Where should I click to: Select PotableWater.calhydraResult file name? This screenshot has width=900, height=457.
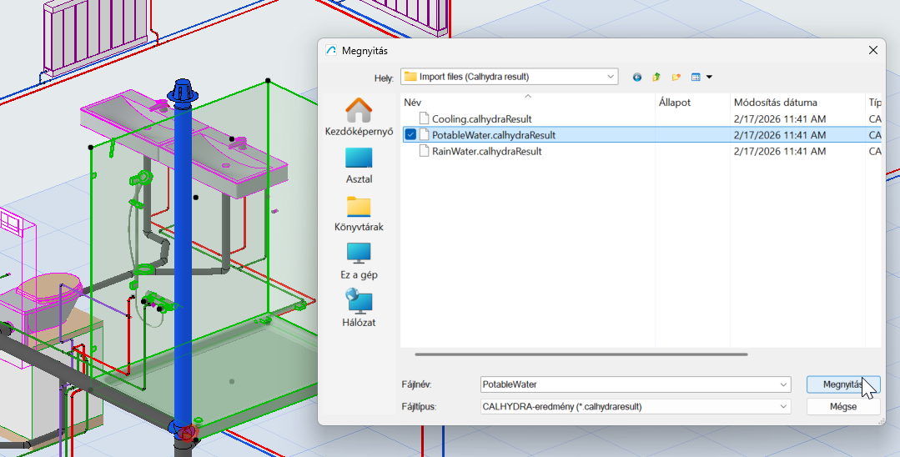coord(494,135)
